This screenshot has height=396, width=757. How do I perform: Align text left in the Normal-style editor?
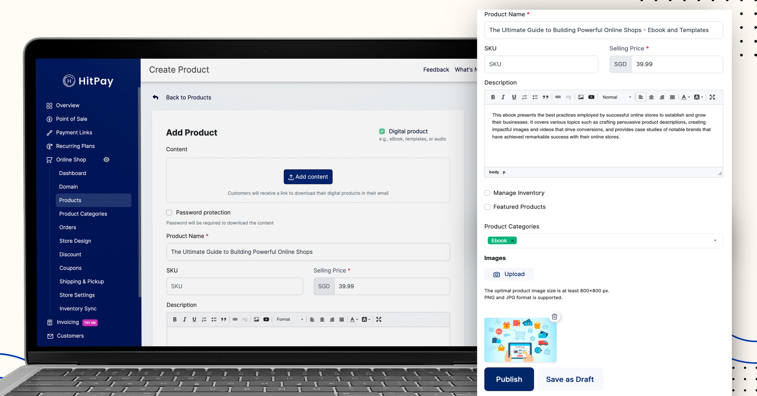641,97
